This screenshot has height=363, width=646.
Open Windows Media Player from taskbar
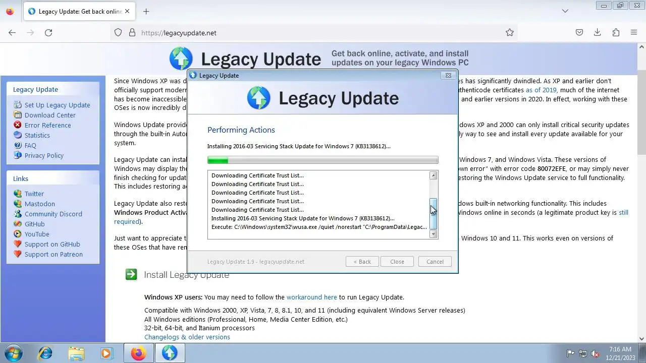tap(106, 353)
